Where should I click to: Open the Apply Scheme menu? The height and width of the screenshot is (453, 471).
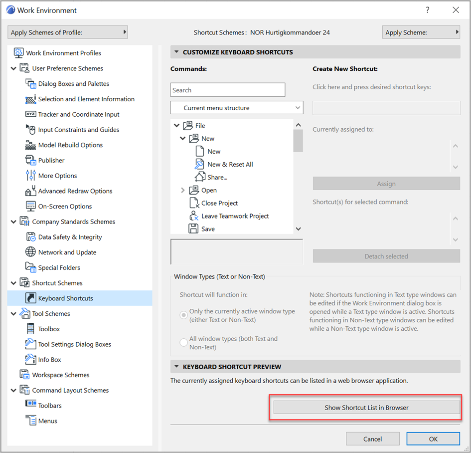421,32
